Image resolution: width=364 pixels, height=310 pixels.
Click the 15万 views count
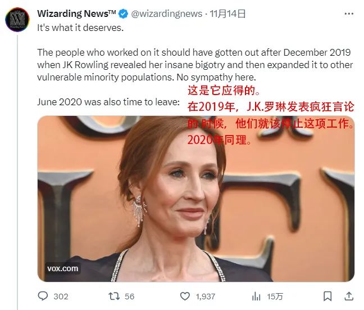(x=275, y=296)
